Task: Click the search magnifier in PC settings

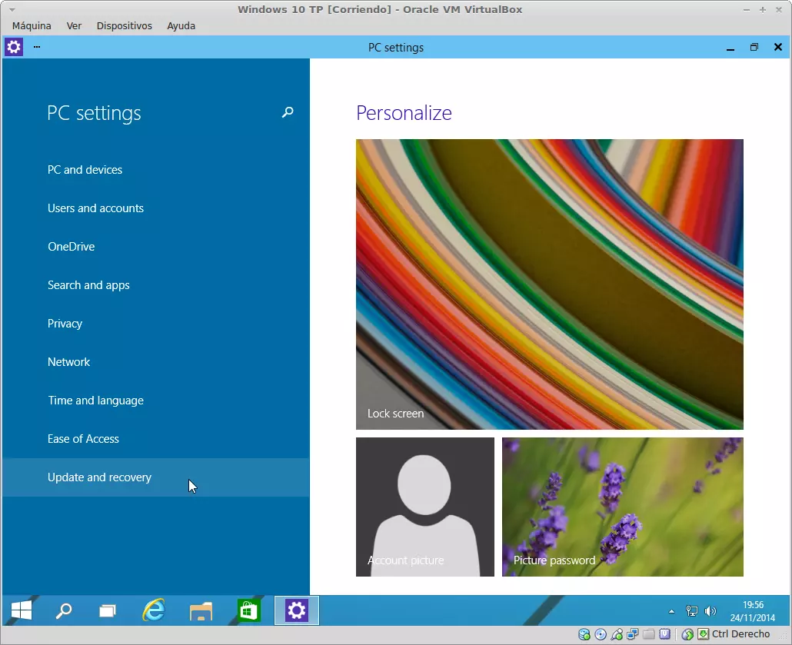Action: tap(288, 113)
